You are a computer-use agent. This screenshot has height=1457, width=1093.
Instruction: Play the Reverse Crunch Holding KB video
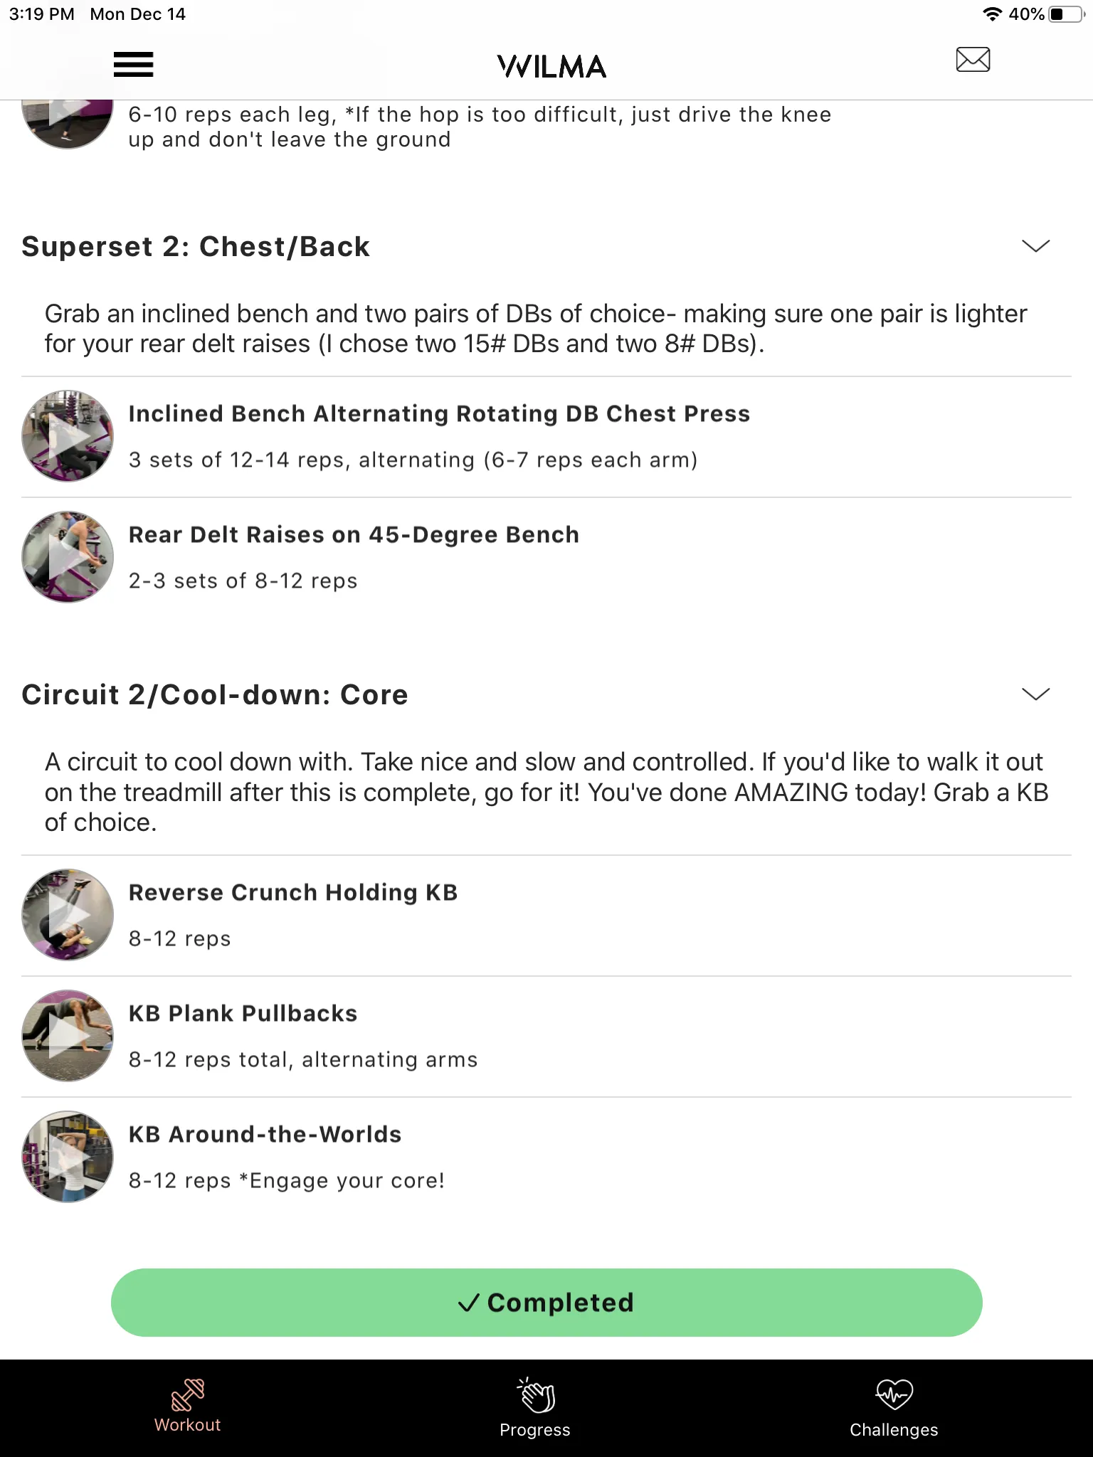(67, 915)
